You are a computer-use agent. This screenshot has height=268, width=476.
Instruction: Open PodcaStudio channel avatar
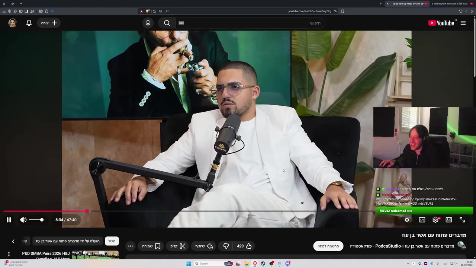tap(461, 245)
